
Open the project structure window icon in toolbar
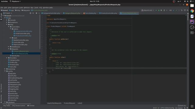[185, 10]
